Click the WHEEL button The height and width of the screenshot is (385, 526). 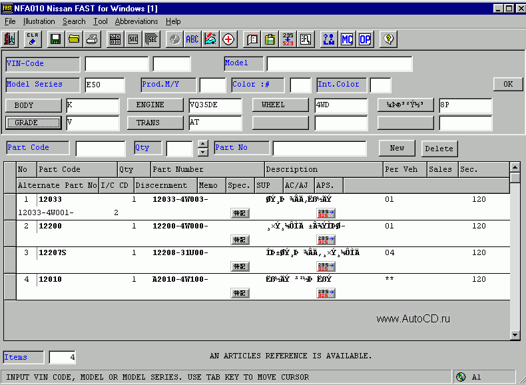tap(280, 105)
